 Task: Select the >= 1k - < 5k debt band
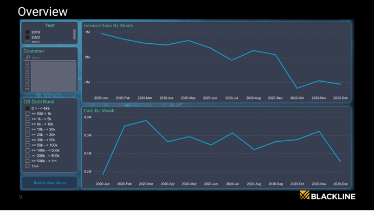[28, 119]
